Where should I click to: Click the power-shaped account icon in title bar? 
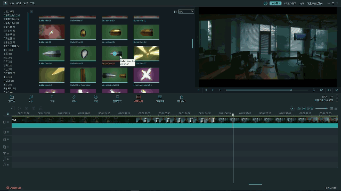(265, 3)
